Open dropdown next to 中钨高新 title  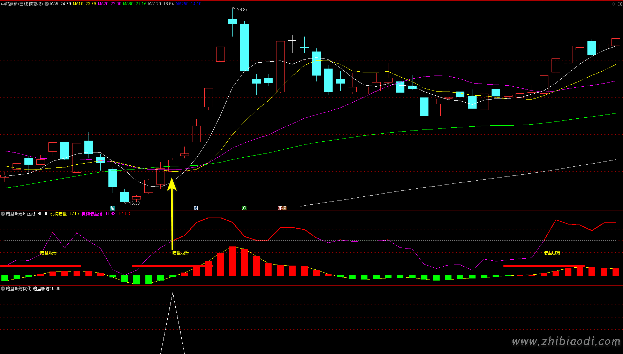[x=47, y=4]
